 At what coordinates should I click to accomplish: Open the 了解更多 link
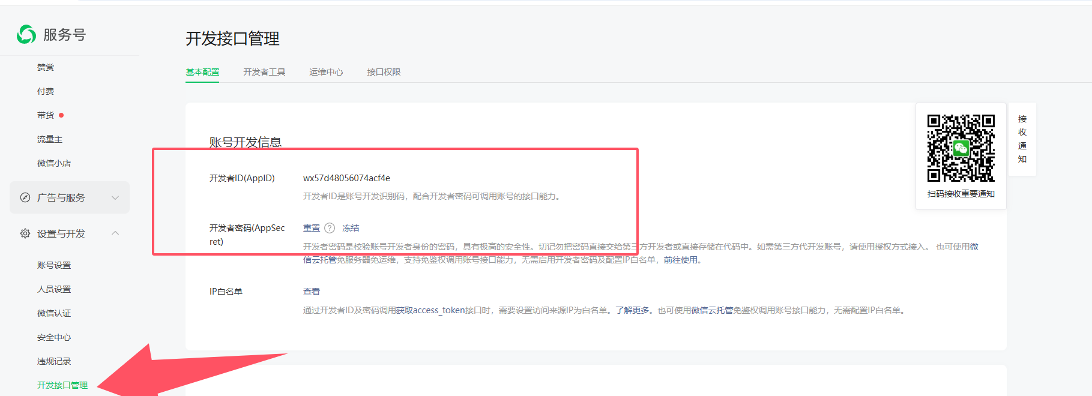coord(632,310)
